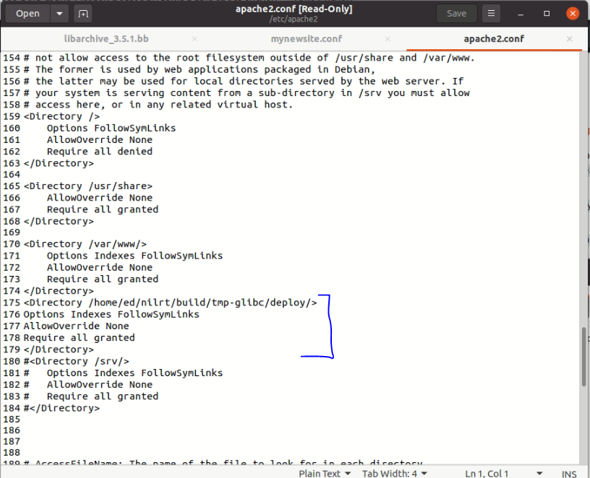This screenshot has height=478, width=590.
Task: Open the Plain Text language dropdown
Action: coord(325,473)
